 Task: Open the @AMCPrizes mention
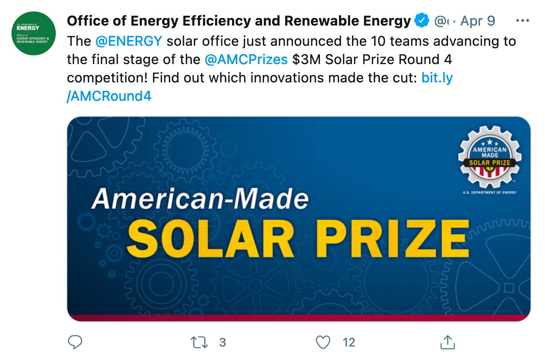pos(246,60)
